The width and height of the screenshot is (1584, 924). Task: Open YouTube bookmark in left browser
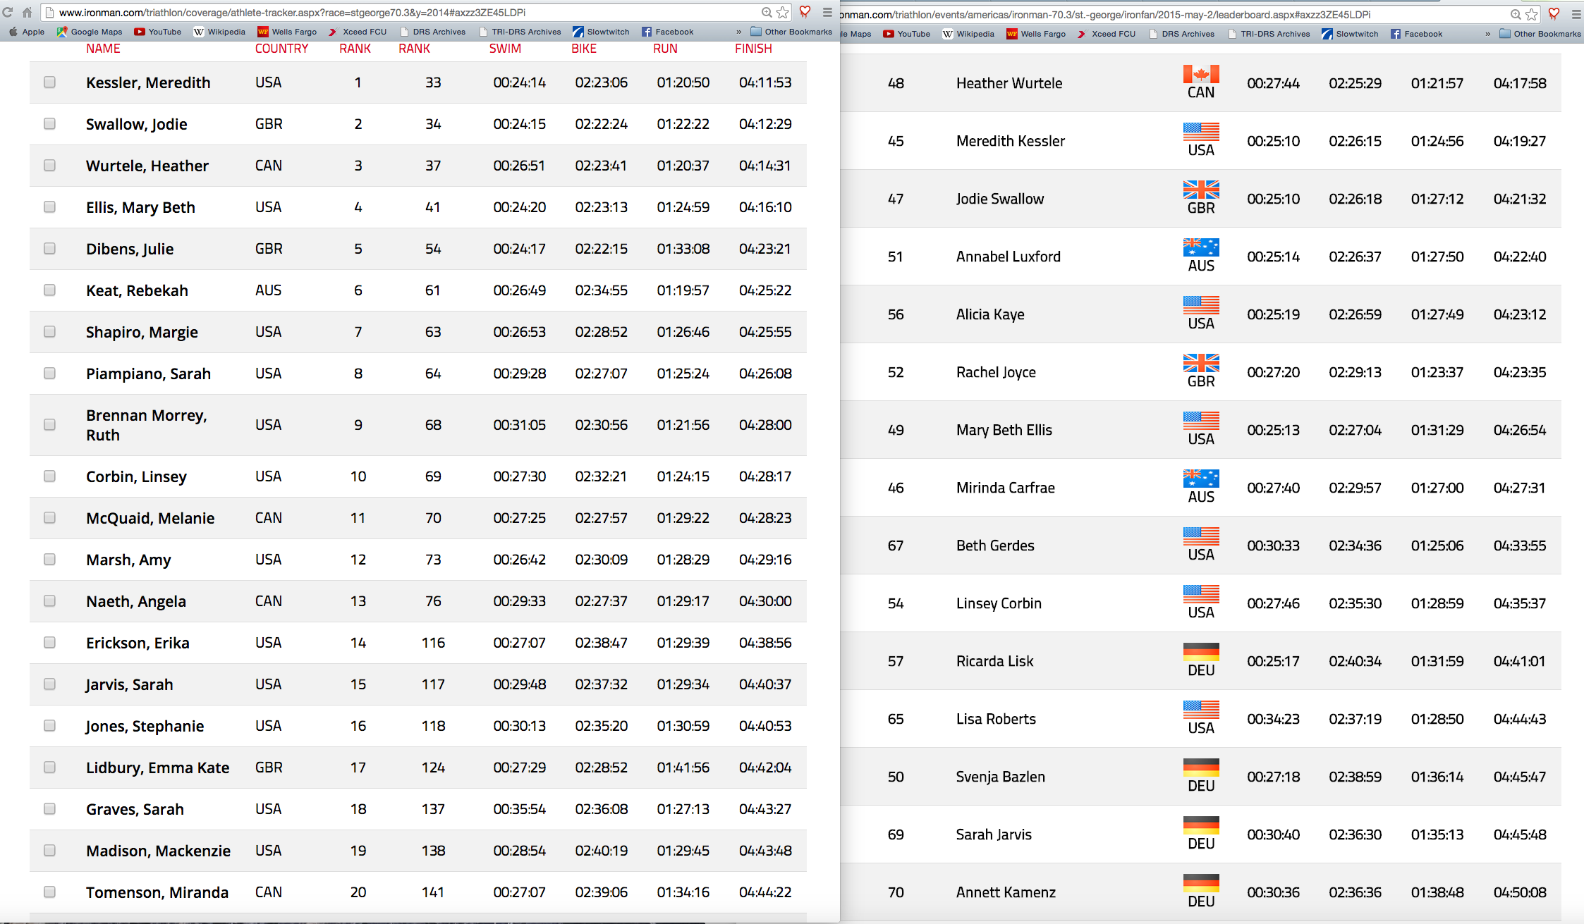[x=157, y=32]
